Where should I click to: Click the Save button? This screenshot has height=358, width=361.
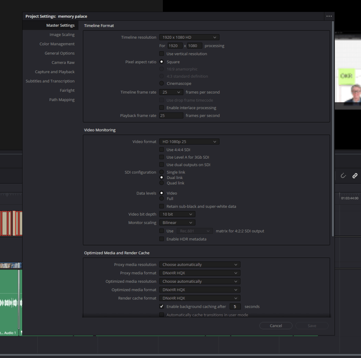[312, 326]
